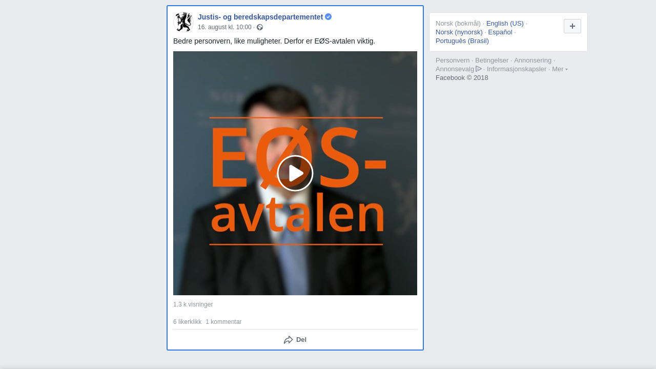Switch language to Norsk (nynorsk)
656x369 pixels.
(459, 32)
